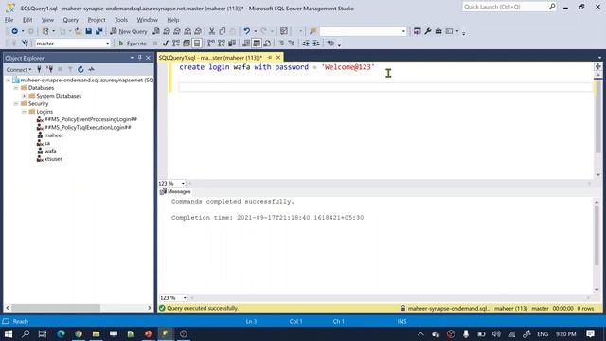The image size is (606, 341).
Task: Open Activity Monitor from Object Explorer toolbar
Action: click(91, 69)
